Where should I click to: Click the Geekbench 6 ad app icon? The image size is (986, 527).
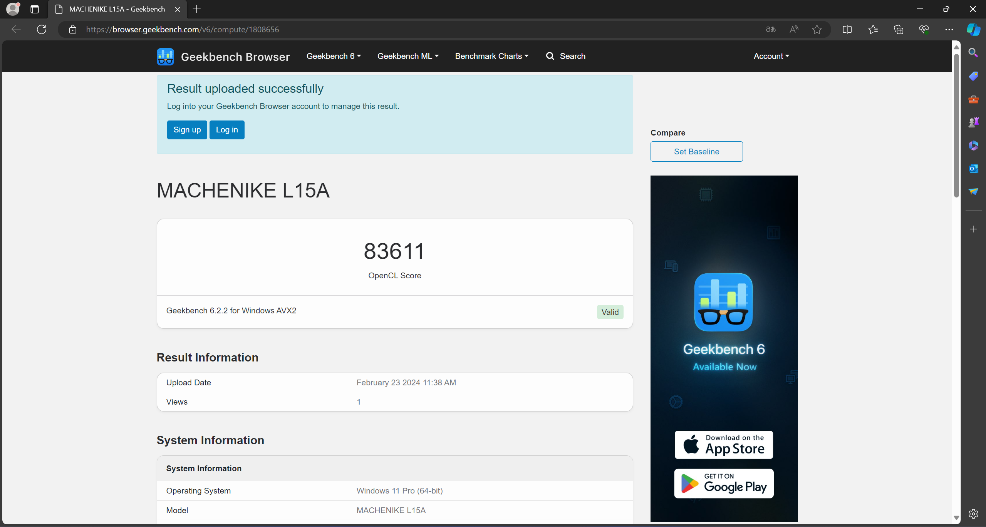(x=723, y=302)
